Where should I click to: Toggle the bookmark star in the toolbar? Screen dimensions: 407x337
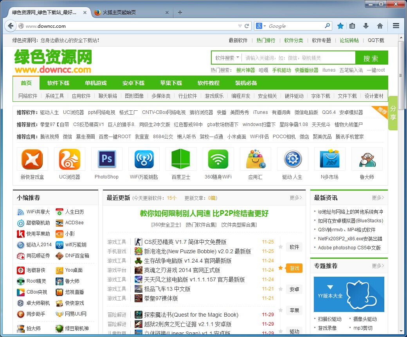coord(340,26)
